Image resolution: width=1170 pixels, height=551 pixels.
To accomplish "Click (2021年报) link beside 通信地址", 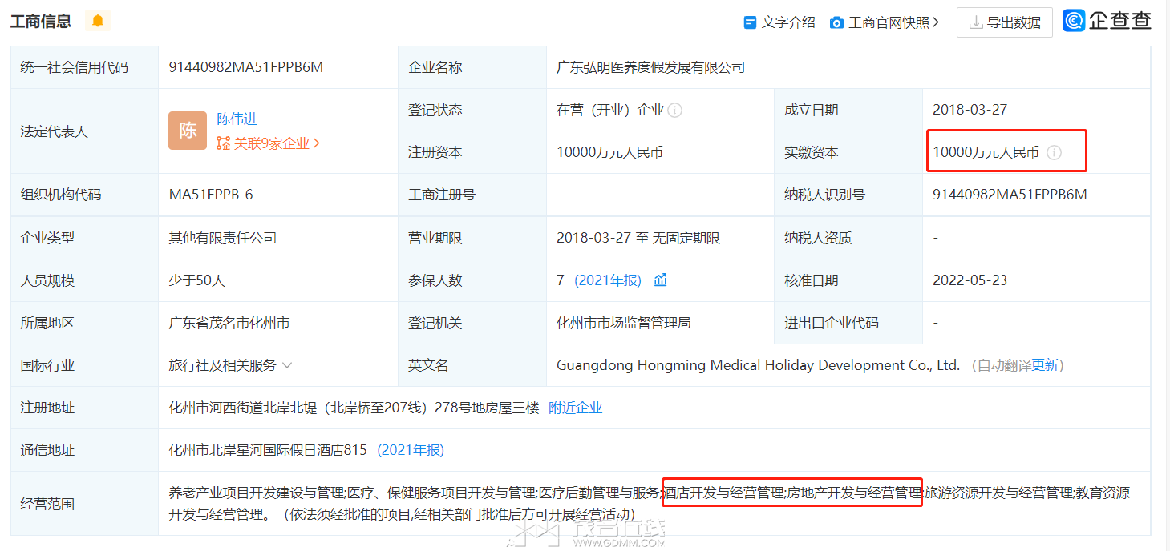I will pyautogui.click(x=411, y=450).
